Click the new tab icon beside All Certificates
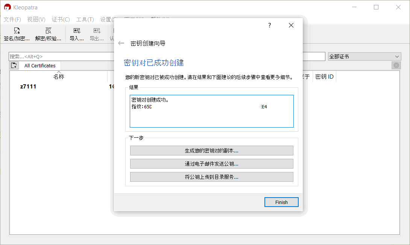Viewport: 410px width, 245px height. click(14, 65)
